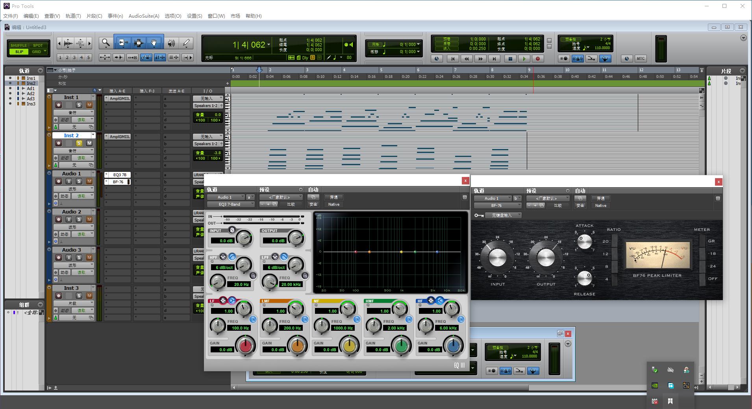This screenshot has width=752, height=409.
Task: Click zoom preset 3 button
Action: coord(74,57)
